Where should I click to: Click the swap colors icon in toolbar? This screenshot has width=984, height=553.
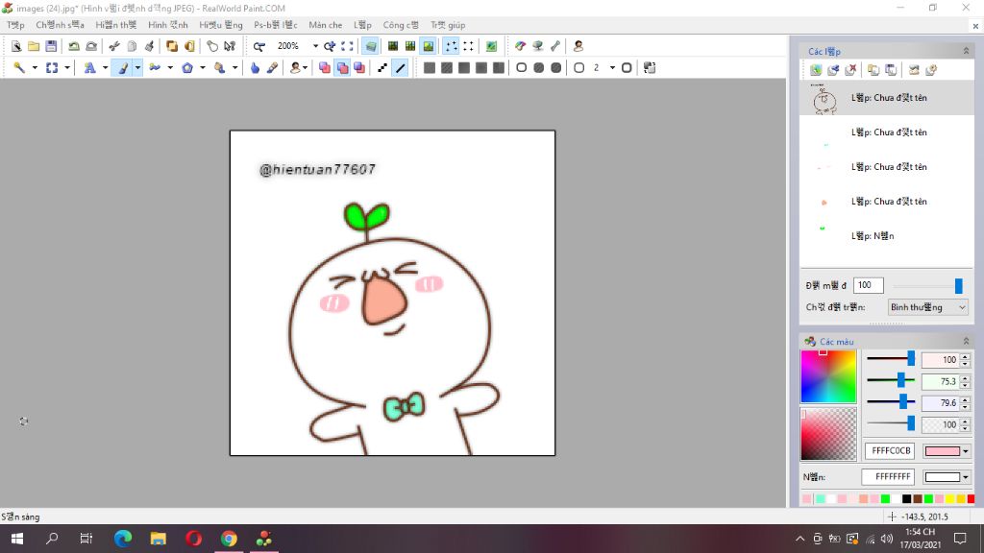coord(650,68)
